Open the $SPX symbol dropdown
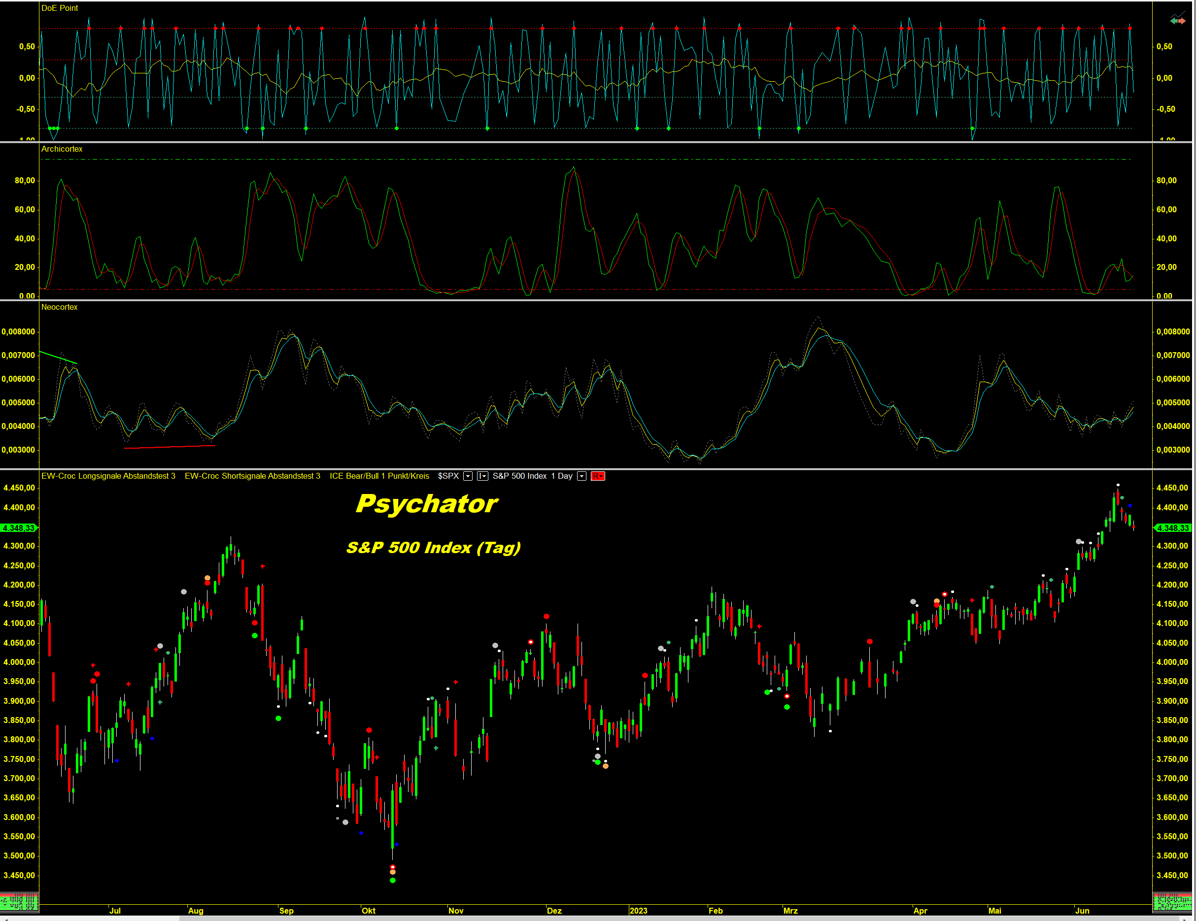This screenshot has width=1196, height=921. point(468,476)
